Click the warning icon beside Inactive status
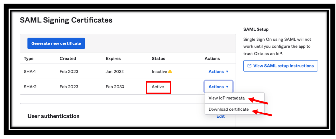 point(170,72)
